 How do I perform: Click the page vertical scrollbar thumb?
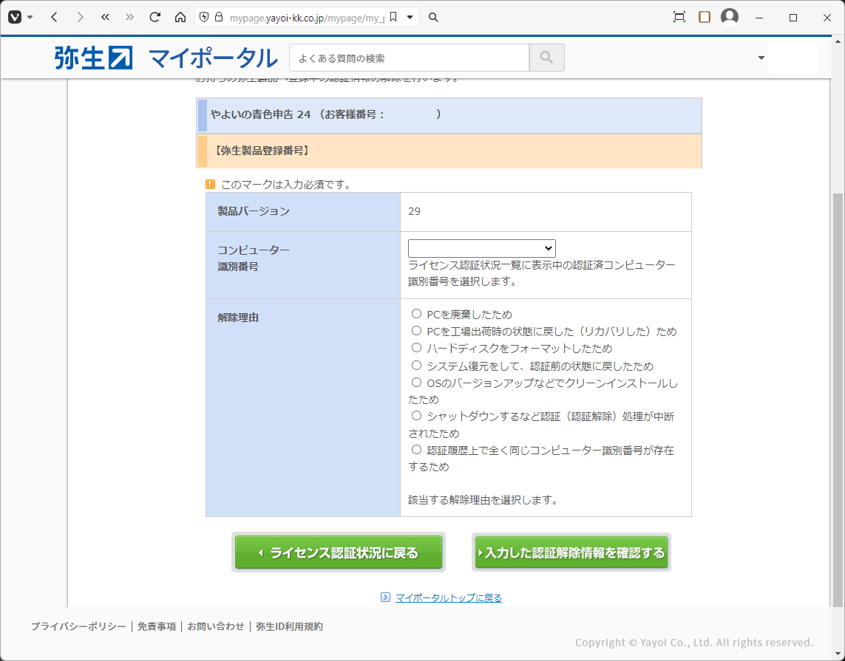tap(838, 401)
